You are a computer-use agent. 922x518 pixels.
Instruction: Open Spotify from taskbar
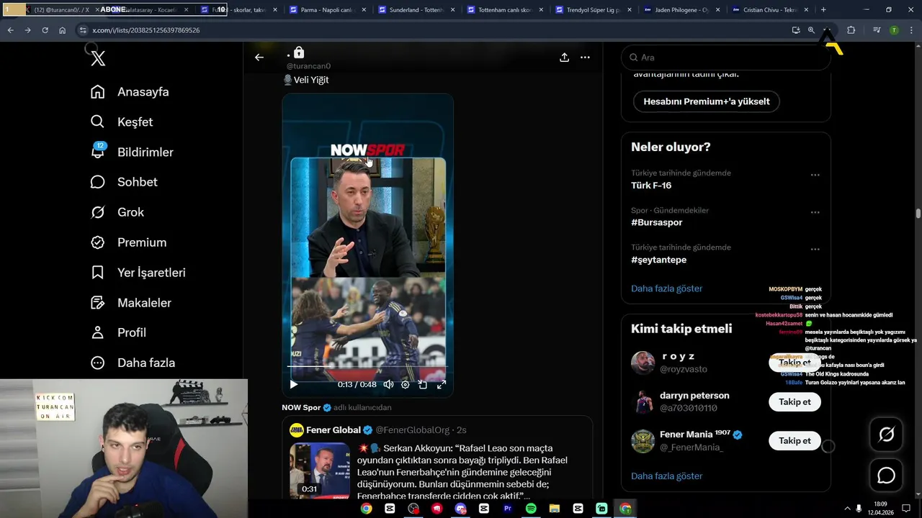[x=531, y=509]
